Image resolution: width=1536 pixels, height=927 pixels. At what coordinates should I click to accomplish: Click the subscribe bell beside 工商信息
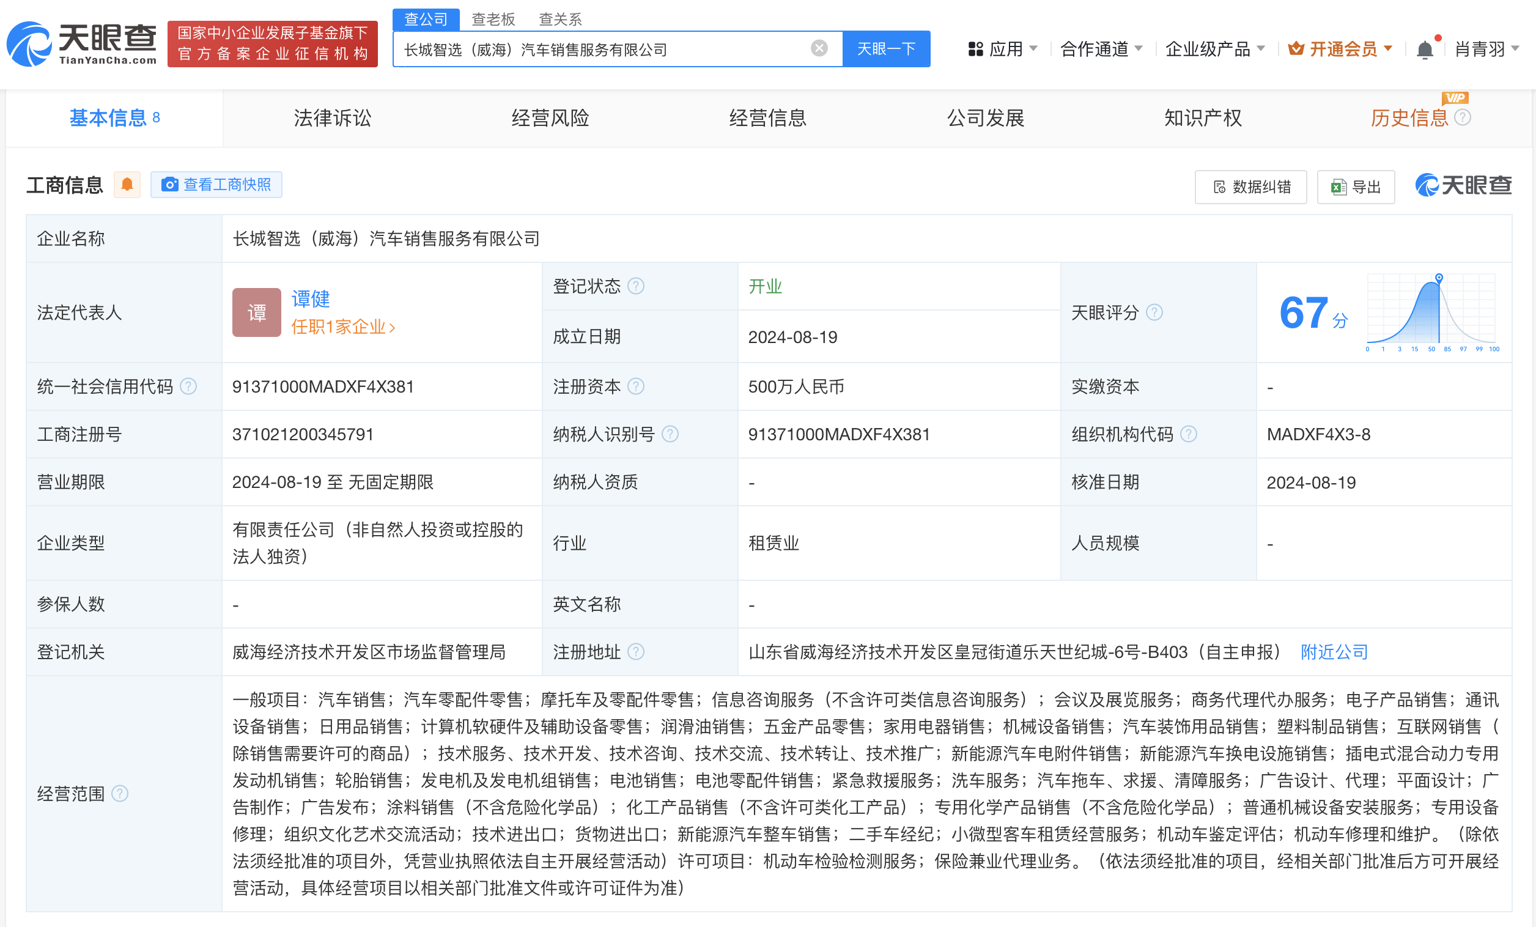[x=127, y=183]
